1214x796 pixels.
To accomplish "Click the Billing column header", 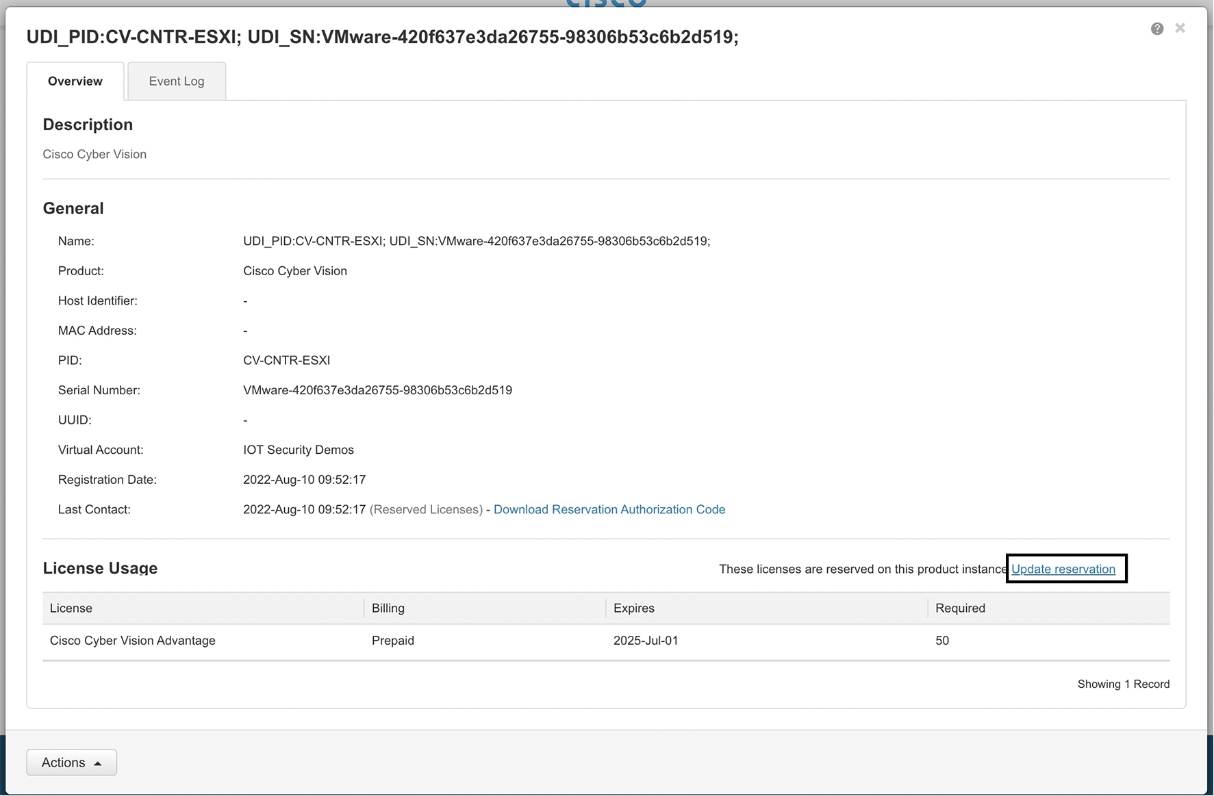I will click(x=388, y=608).
